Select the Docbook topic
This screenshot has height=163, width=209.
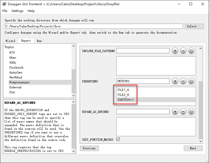16,67
